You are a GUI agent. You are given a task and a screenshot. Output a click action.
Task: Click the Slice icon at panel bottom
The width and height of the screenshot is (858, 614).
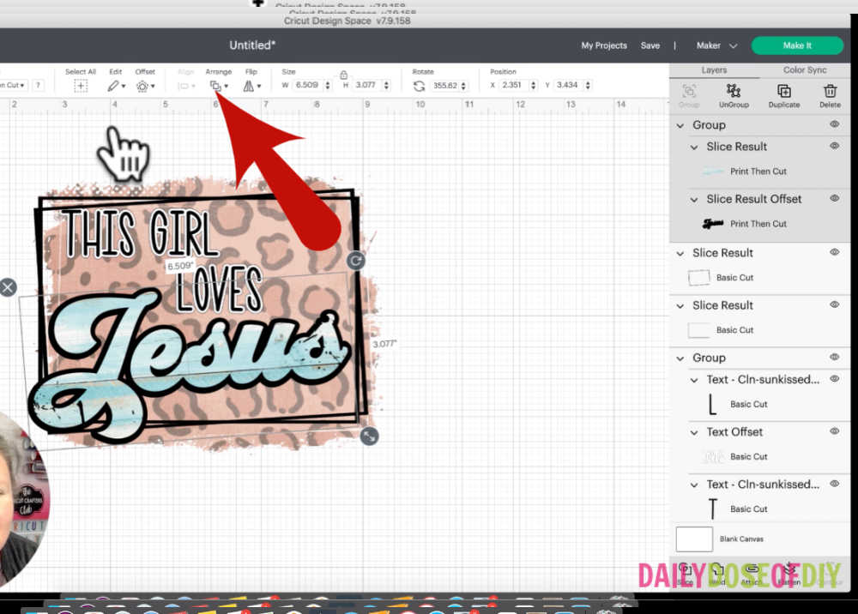(684, 569)
